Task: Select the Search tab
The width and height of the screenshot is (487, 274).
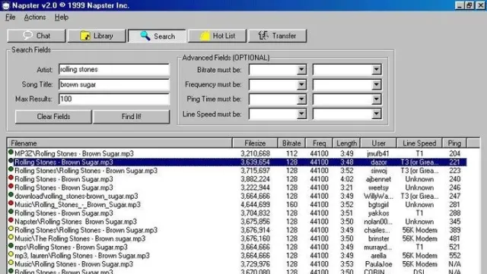Action: coord(158,36)
